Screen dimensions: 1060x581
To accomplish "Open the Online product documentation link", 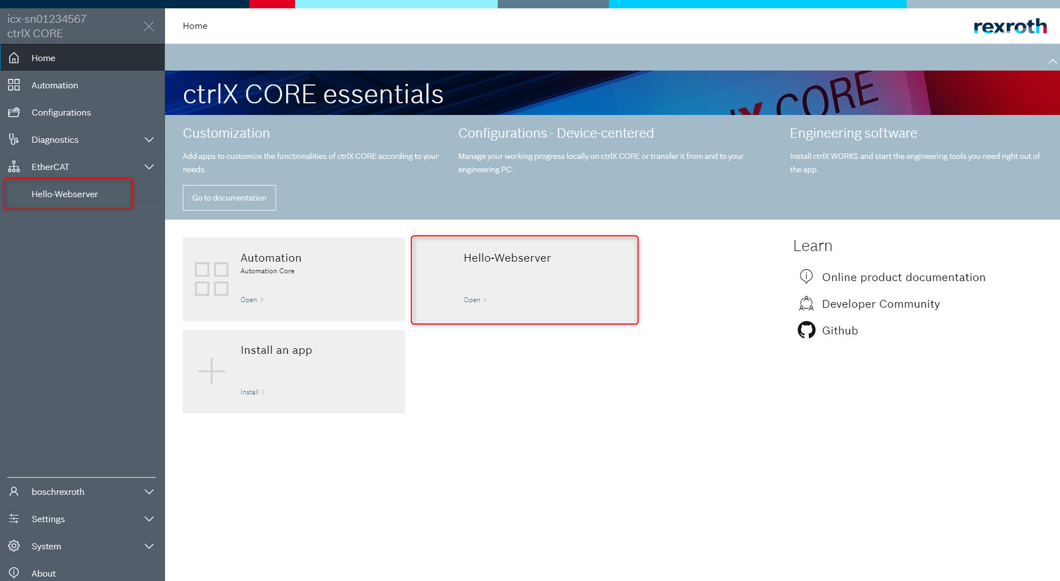I will pos(903,277).
